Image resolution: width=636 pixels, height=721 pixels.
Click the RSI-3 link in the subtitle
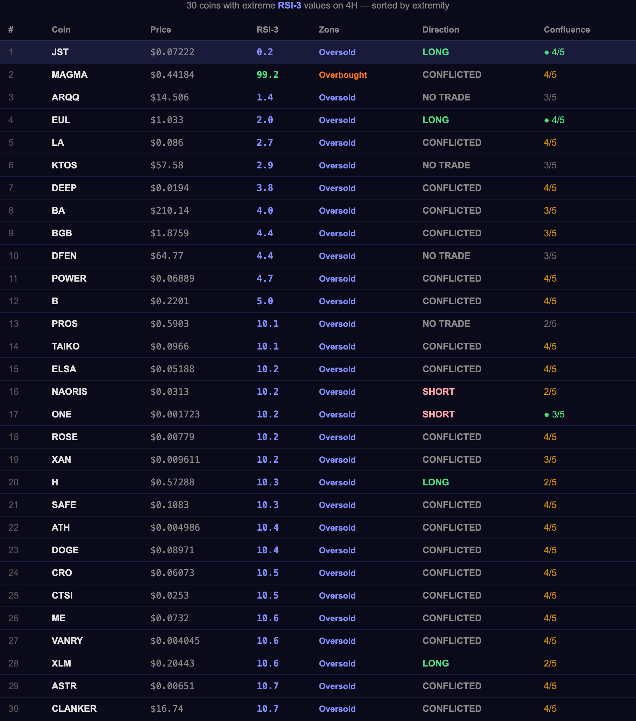pos(290,6)
